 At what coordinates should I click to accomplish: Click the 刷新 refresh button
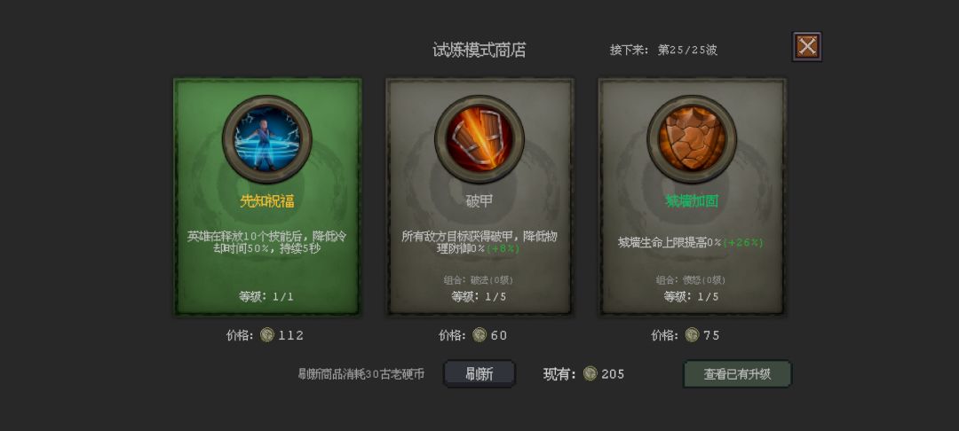(479, 373)
